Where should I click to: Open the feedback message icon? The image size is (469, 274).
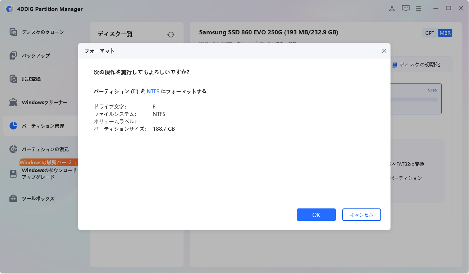coord(406,8)
